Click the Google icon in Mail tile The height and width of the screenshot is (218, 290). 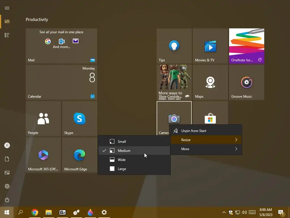[48, 41]
